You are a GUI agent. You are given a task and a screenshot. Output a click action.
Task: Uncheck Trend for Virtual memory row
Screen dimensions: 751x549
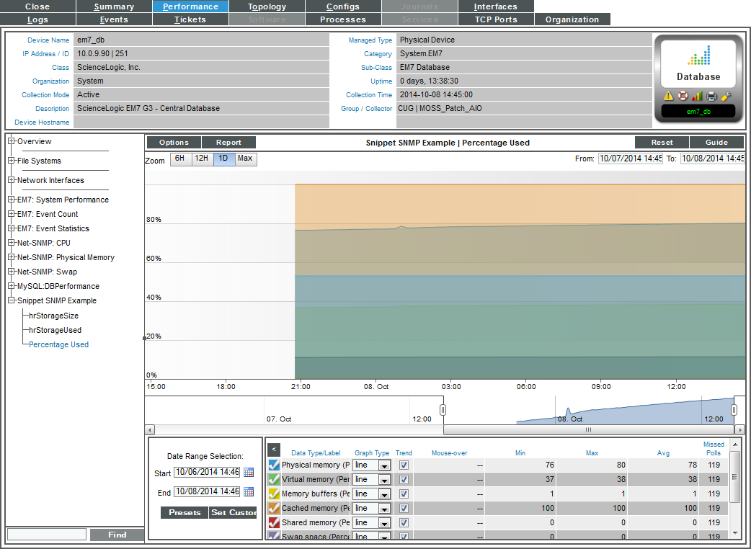[x=404, y=480]
